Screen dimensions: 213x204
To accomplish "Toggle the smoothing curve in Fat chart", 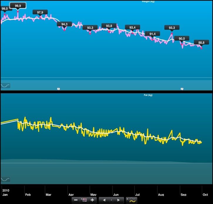I will point(6,179).
